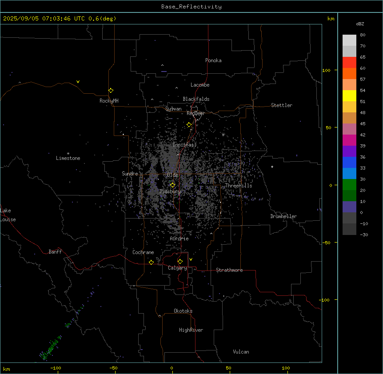Click the Base_Reflectivity title text
This screenshot has width=383, height=374.
click(191, 7)
